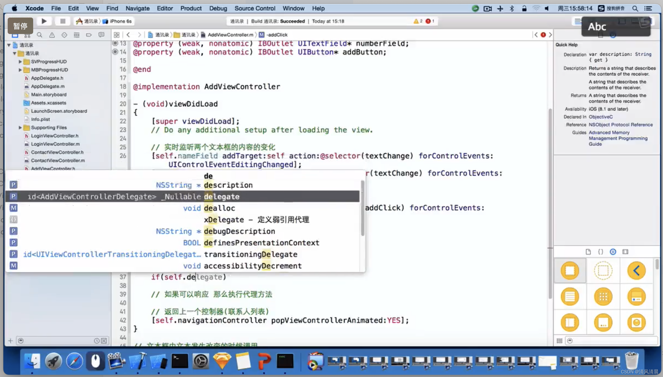Open the Product menu
The image size is (663, 377).
point(191,8)
